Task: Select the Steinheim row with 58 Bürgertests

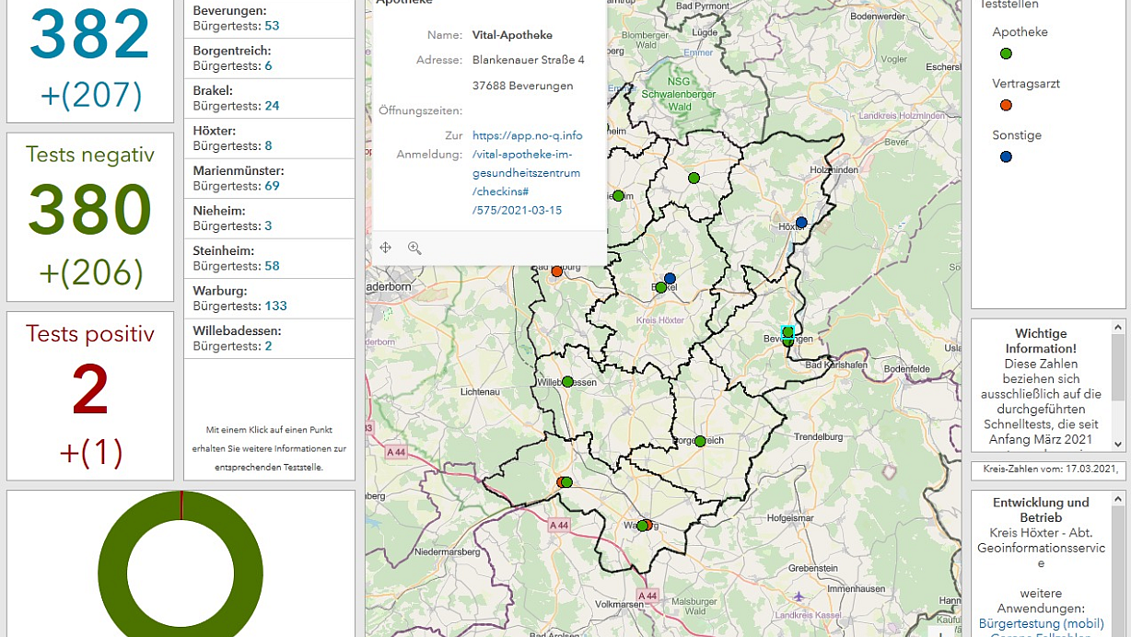Action: [x=269, y=259]
